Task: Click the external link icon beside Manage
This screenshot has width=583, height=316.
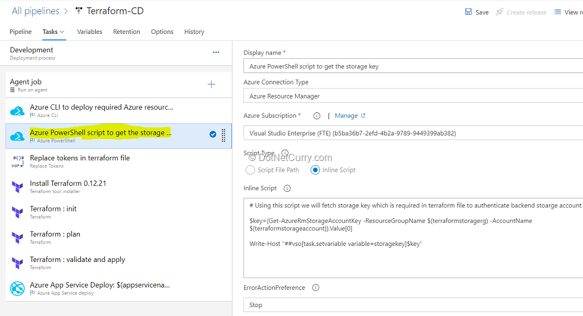Action: click(363, 115)
